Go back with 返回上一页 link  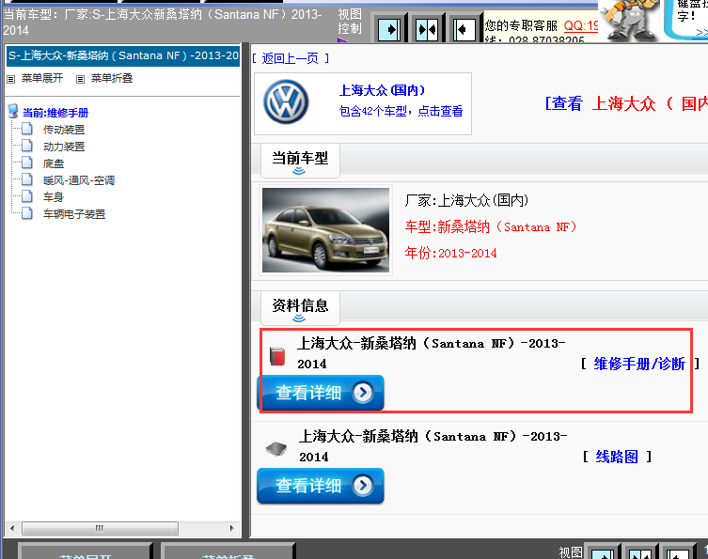(x=291, y=58)
